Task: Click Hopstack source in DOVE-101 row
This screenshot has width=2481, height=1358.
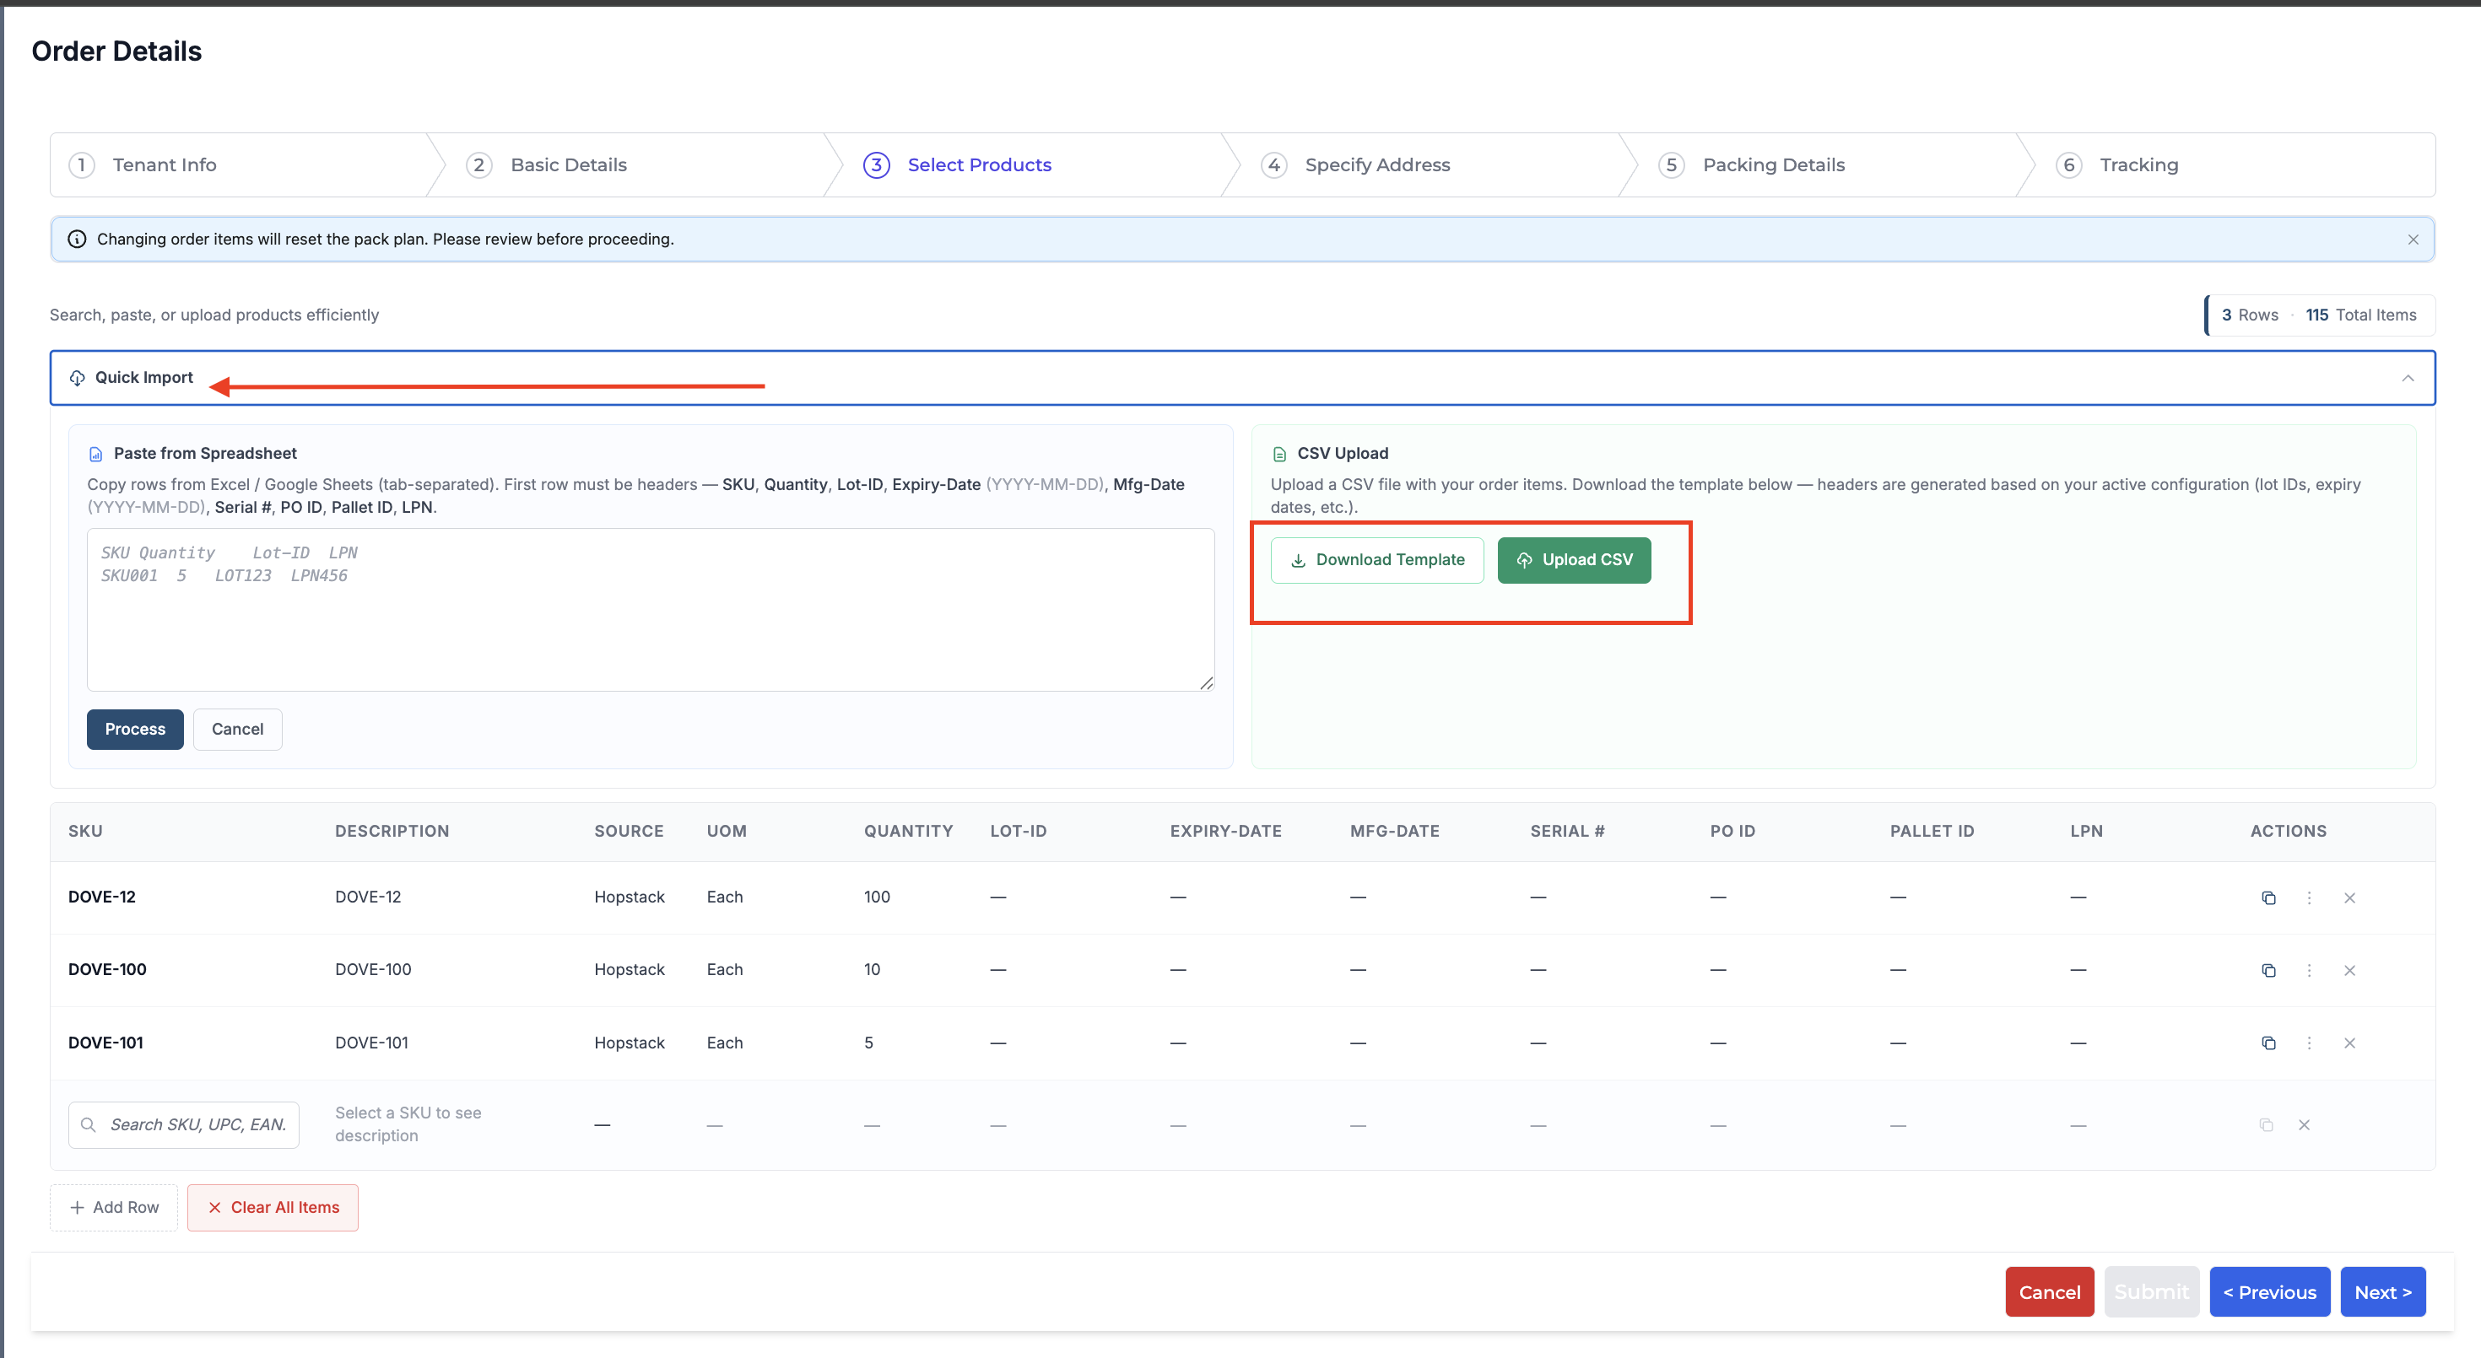Action: tap(629, 1043)
